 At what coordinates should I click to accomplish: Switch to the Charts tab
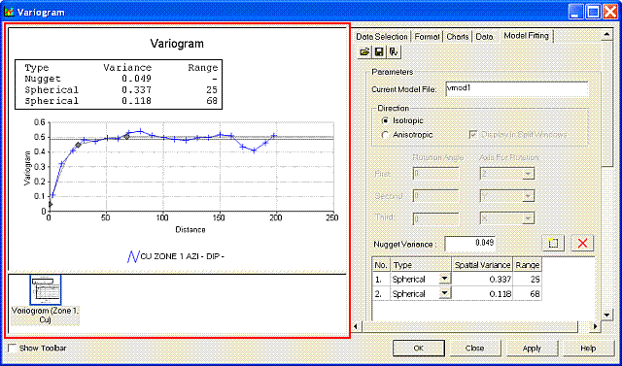[458, 37]
